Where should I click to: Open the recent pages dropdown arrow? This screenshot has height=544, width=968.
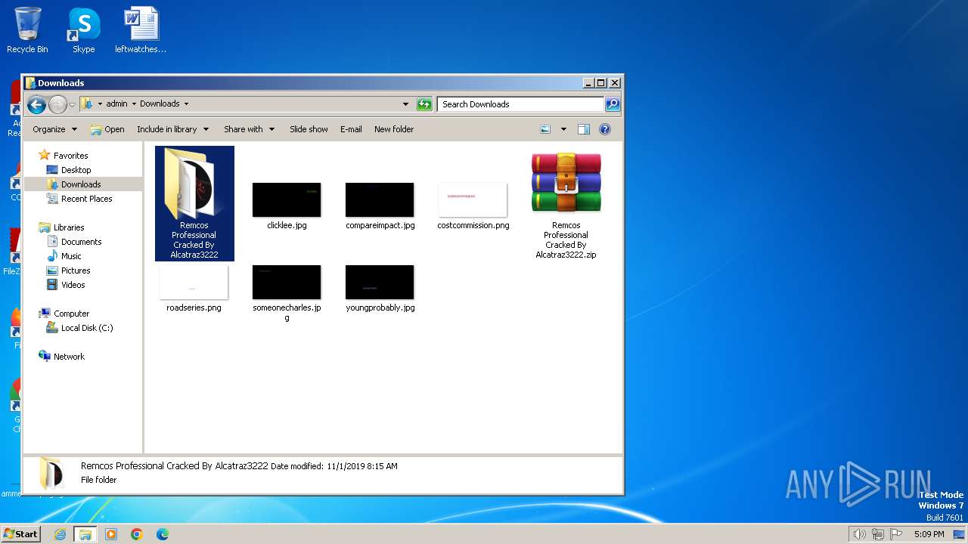tap(73, 104)
